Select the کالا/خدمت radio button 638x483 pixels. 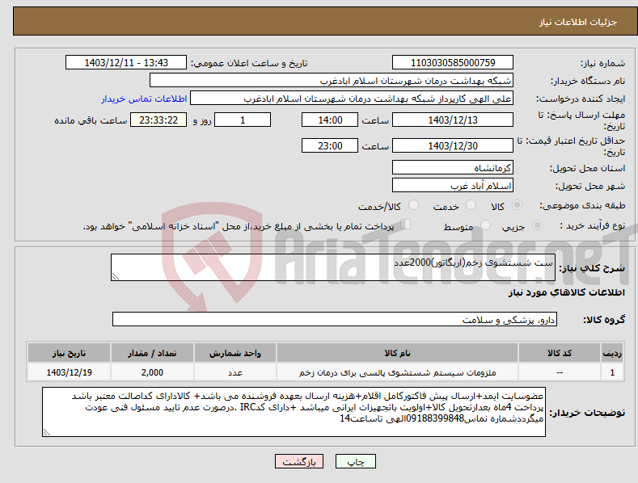tap(413, 205)
